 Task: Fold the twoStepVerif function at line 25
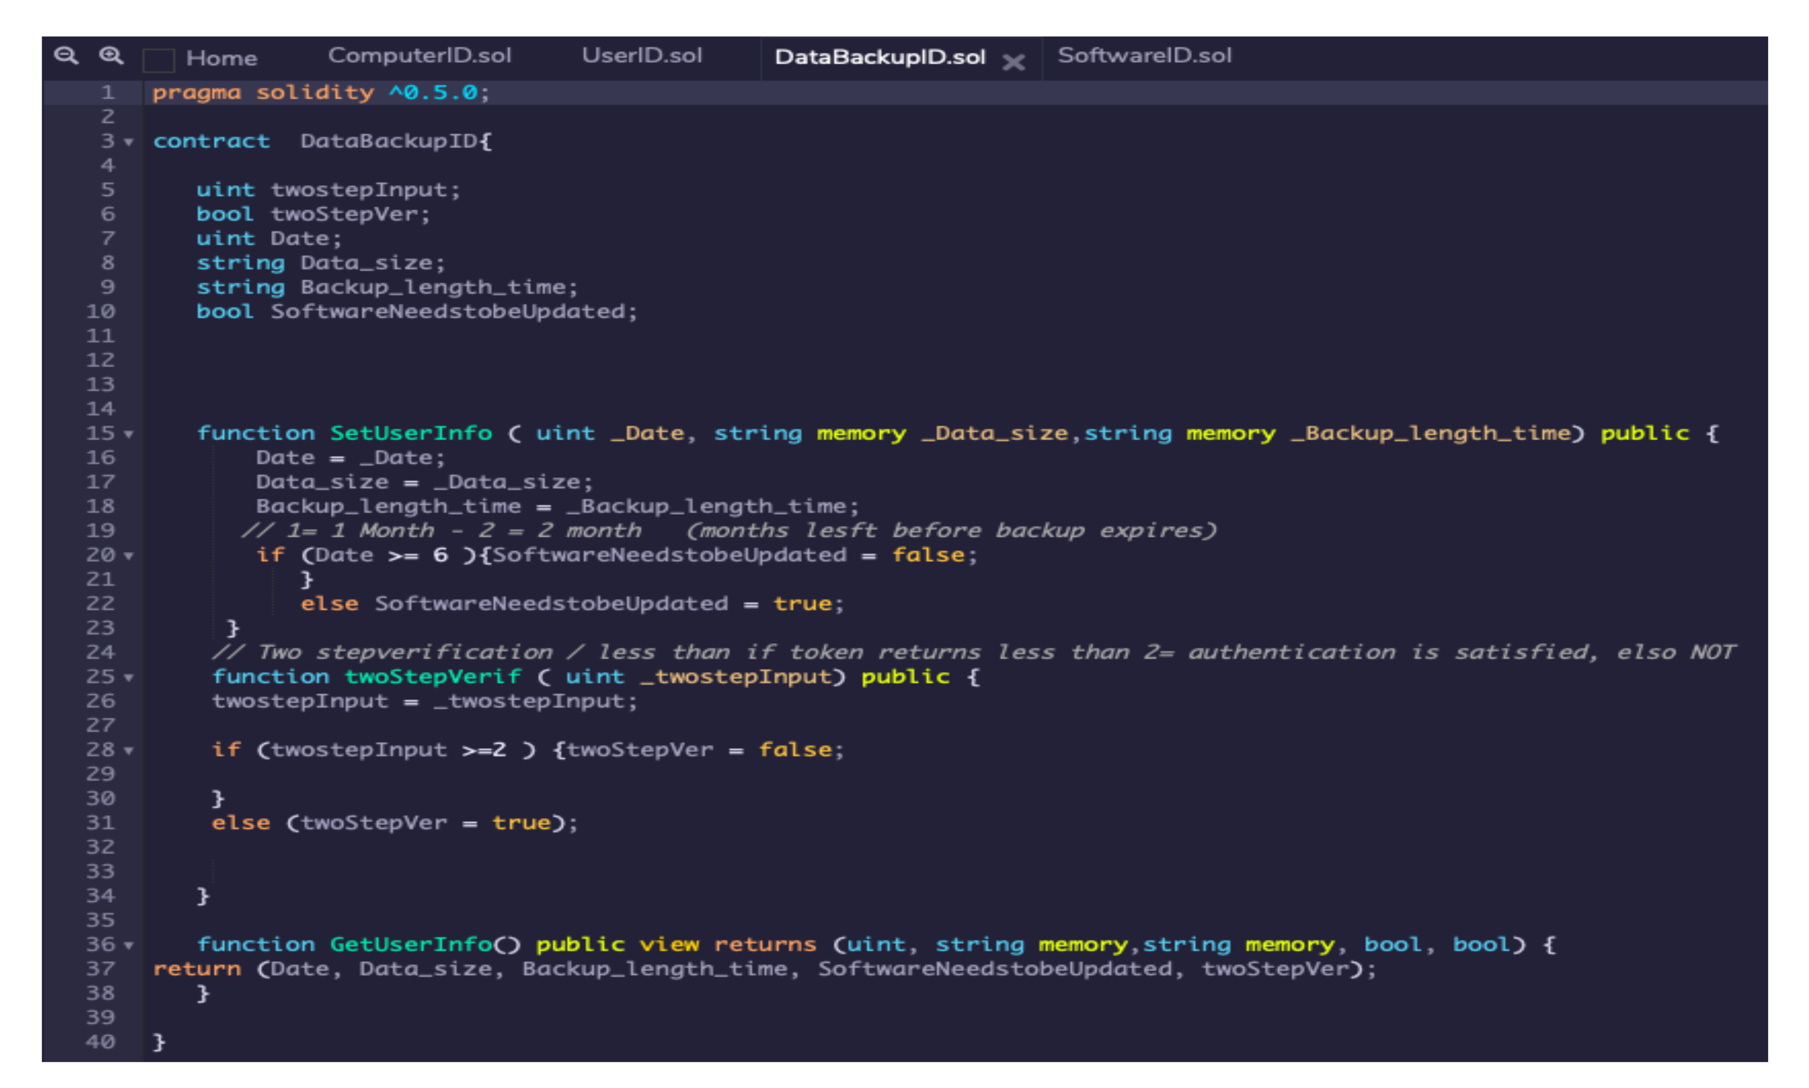(x=129, y=677)
